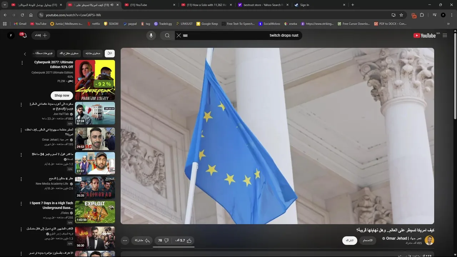
Task: Click the browser address bar URL
Action: click(74, 15)
